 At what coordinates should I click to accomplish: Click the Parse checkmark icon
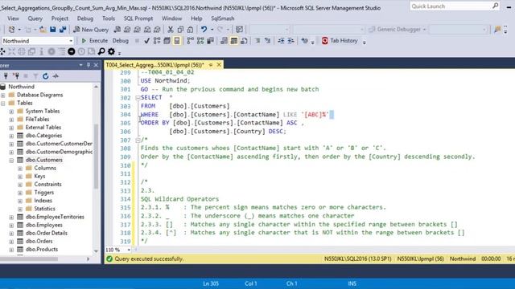click(146, 41)
